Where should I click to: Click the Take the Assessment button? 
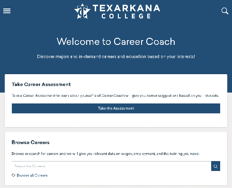(116, 108)
